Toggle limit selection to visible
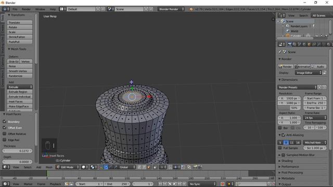333x187 pixels. click(155, 167)
